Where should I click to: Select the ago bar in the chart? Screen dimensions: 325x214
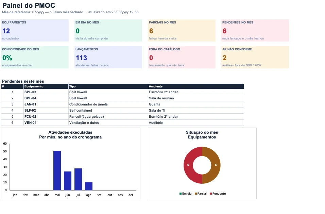(x=89, y=186)
